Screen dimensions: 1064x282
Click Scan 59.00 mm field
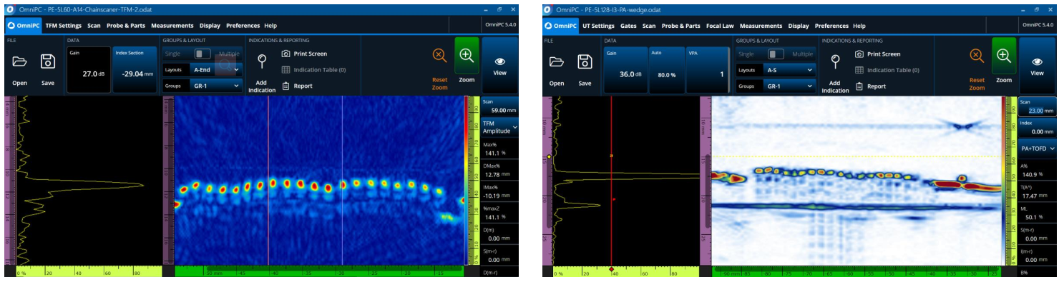tap(499, 106)
